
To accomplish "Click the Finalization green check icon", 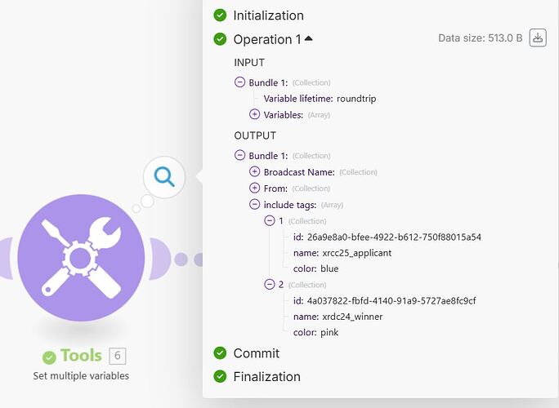I will tap(220, 376).
